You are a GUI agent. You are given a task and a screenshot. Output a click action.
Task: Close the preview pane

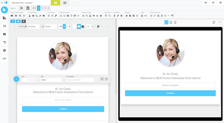click(x=220, y=22)
